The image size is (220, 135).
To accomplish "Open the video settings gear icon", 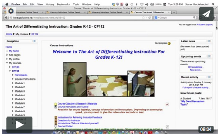I will click(x=11, y=11).
